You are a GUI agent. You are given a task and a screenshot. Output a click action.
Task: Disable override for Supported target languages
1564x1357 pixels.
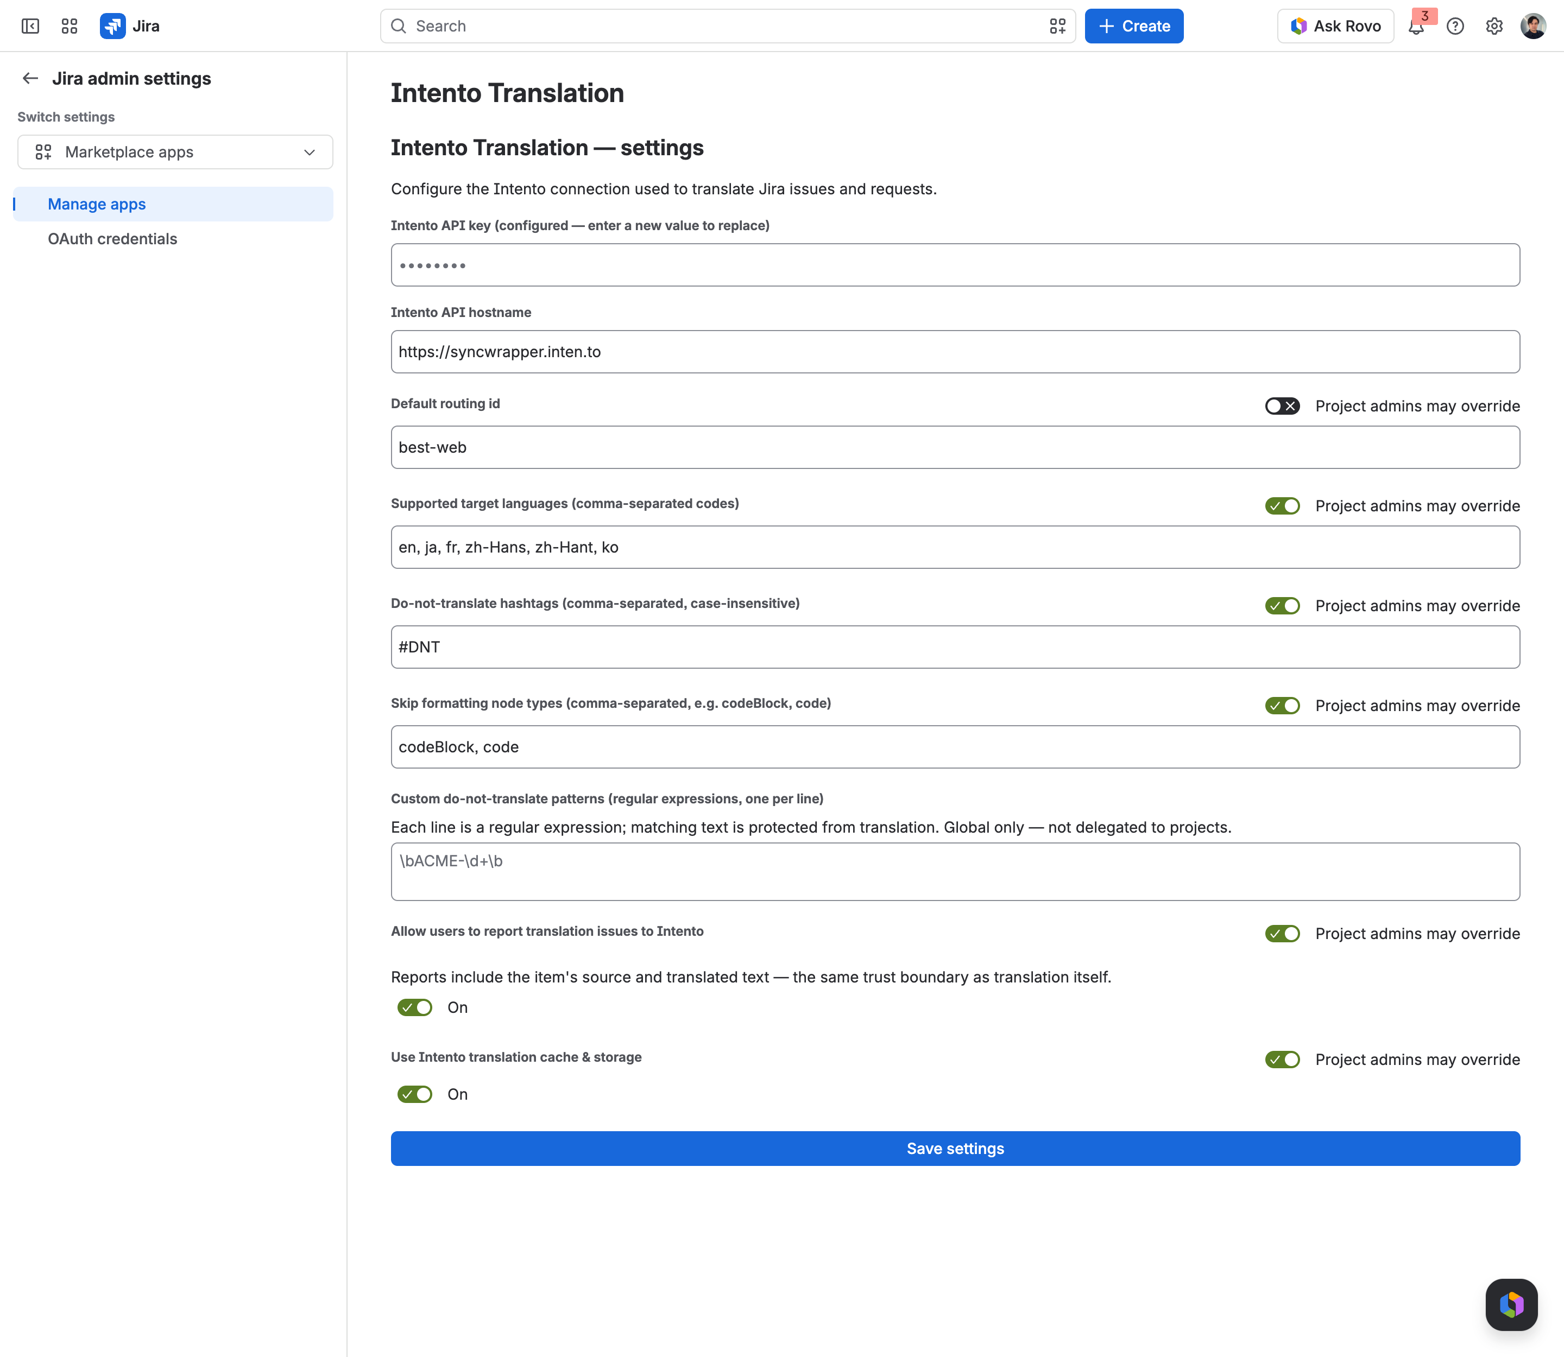pyautogui.click(x=1282, y=506)
